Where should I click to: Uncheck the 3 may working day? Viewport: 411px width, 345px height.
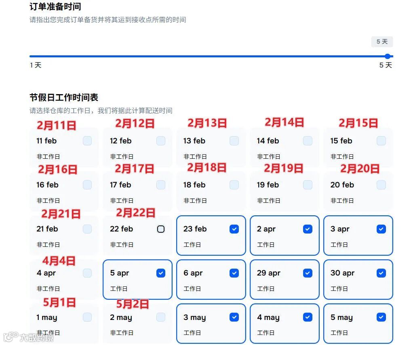tap(234, 317)
